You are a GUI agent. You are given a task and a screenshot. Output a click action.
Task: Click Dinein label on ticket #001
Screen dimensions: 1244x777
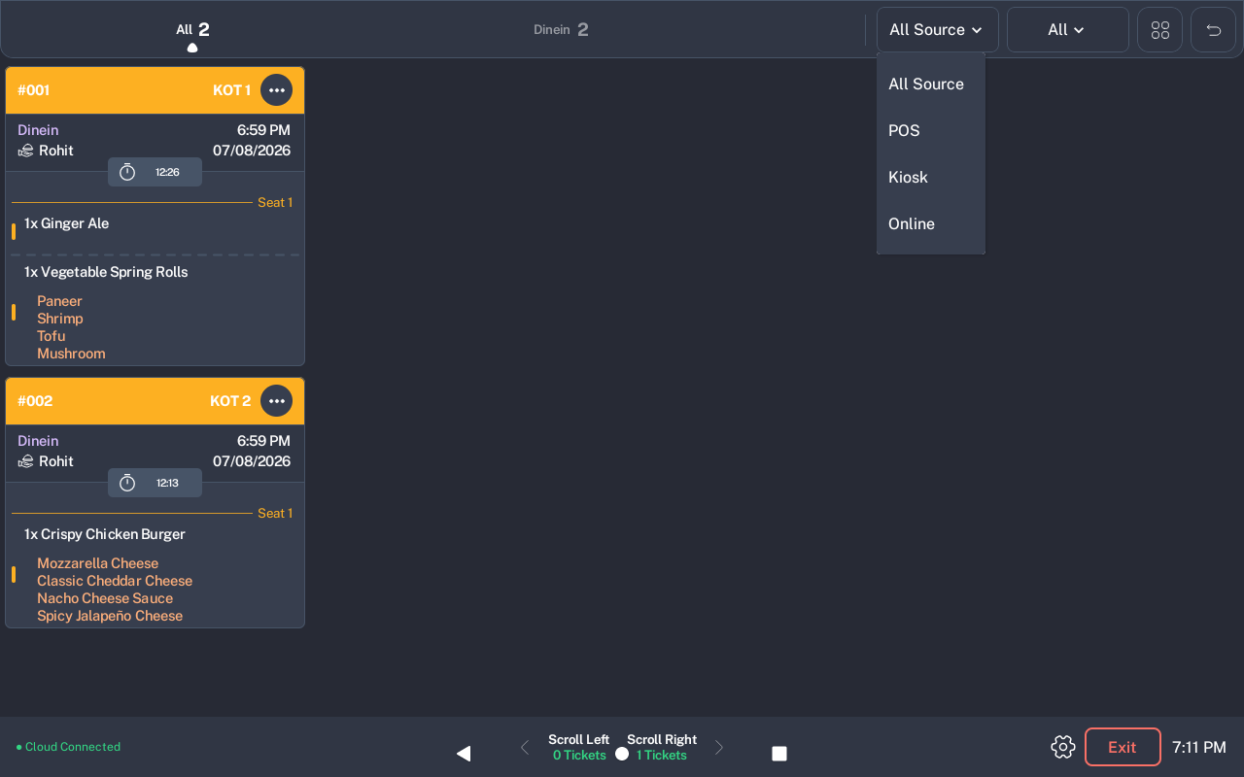[38, 130]
